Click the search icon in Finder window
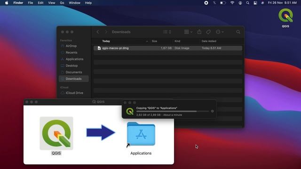Screen dimensions: 301x169 pyautogui.click(x=238, y=32)
